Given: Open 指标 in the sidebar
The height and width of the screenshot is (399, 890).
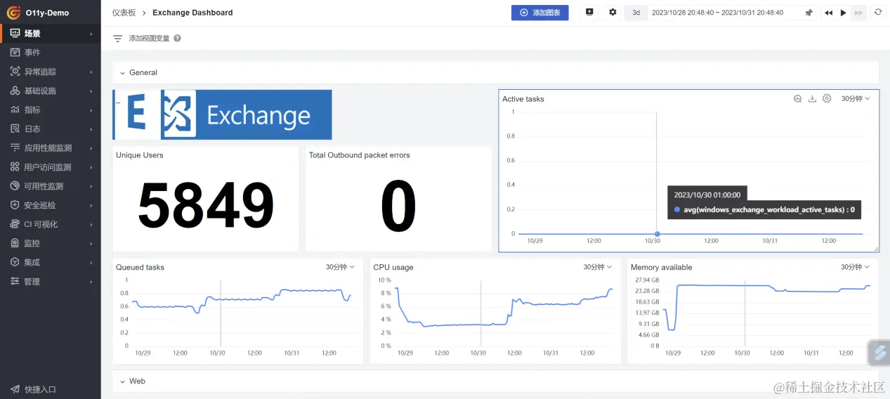Looking at the screenshot, I should coord(50,110).
